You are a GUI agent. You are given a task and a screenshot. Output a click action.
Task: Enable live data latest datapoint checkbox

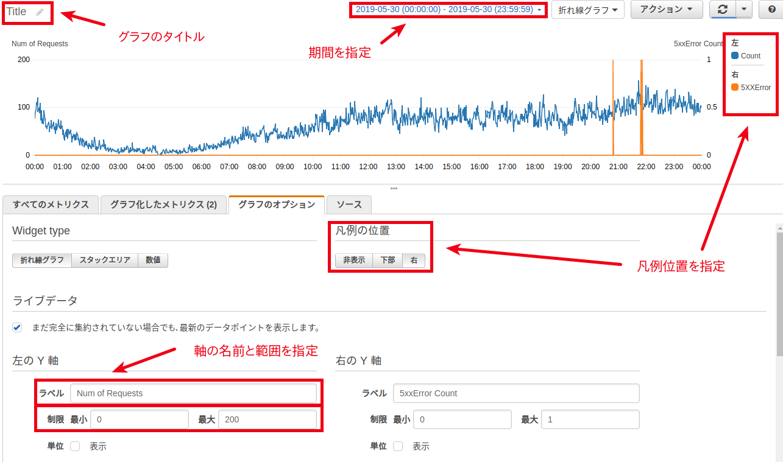pos(17,327)
